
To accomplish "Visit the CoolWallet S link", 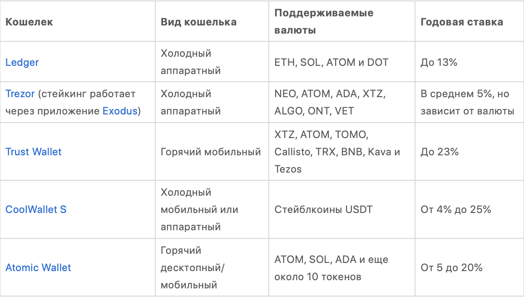I will tap(36, 209).
